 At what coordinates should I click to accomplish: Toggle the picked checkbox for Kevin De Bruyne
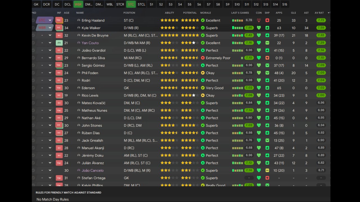[x=33, y=35]
